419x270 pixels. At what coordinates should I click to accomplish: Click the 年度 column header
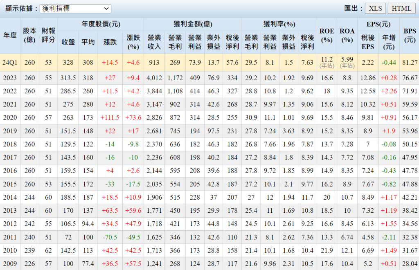tap(10, 36)
